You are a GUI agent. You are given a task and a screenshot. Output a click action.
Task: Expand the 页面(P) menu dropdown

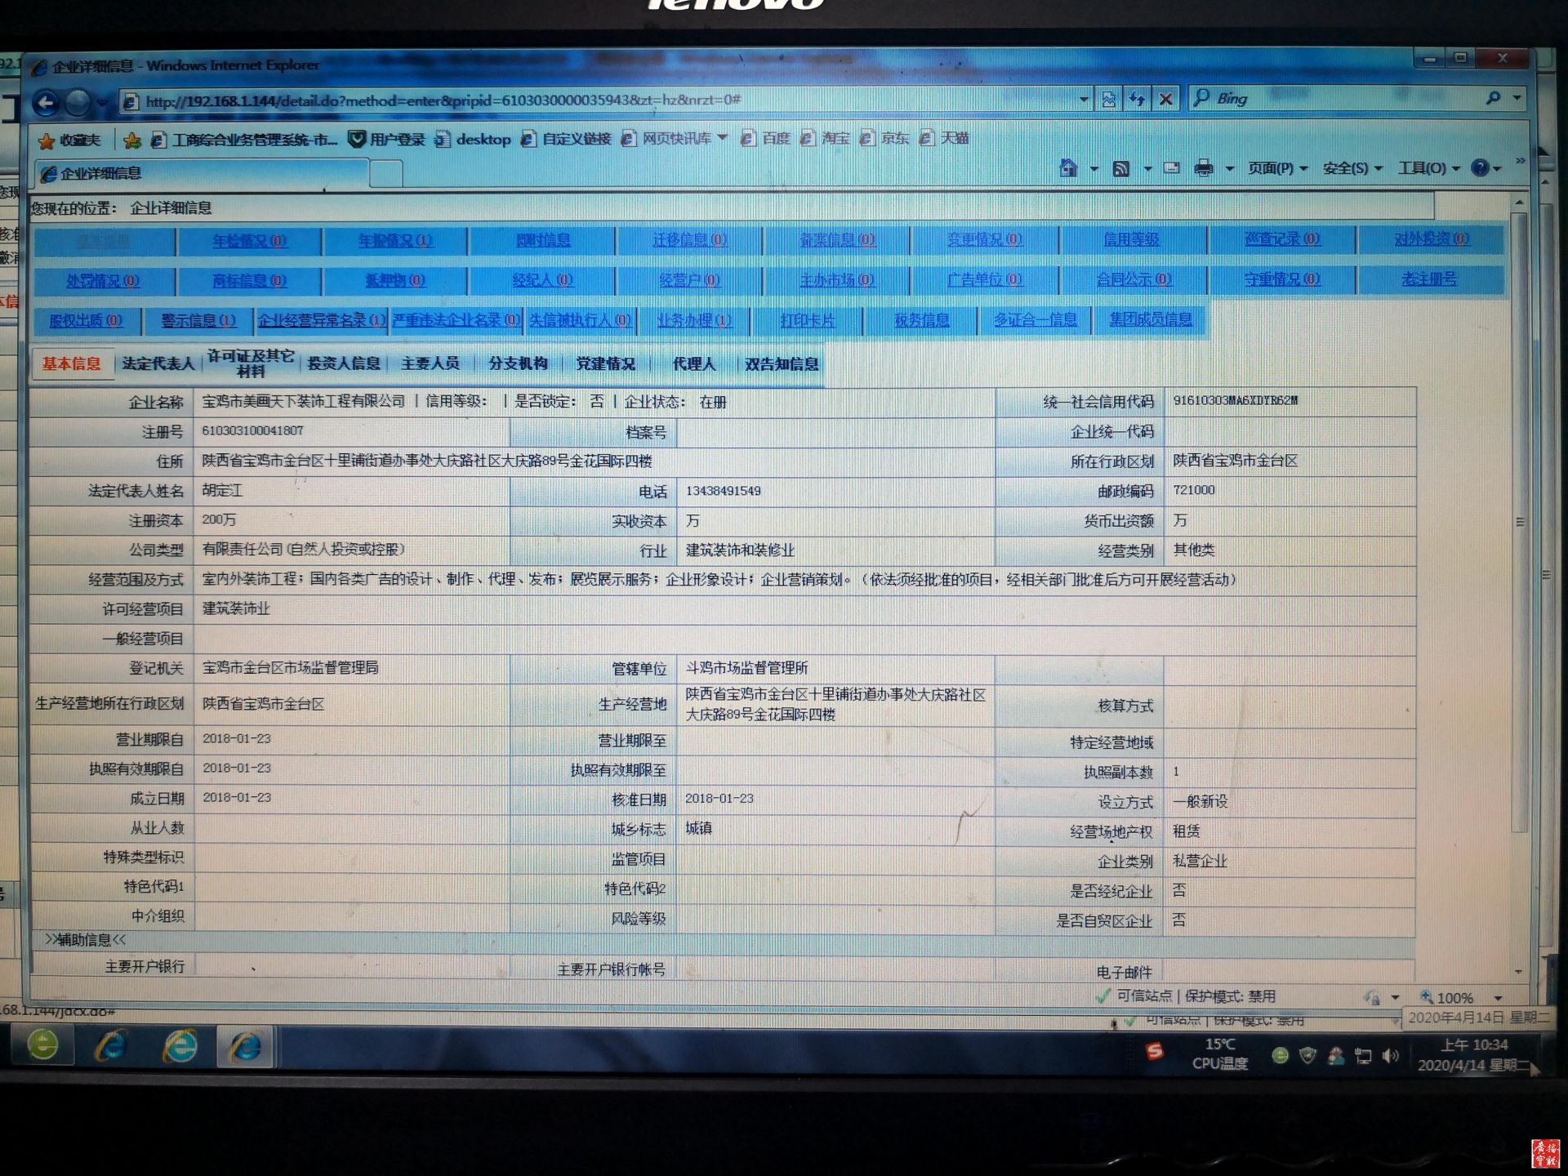1277,168
